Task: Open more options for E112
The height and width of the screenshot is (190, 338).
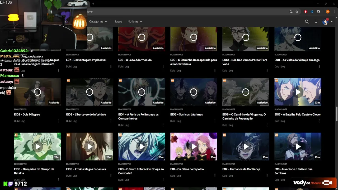Action: point(267,175)
